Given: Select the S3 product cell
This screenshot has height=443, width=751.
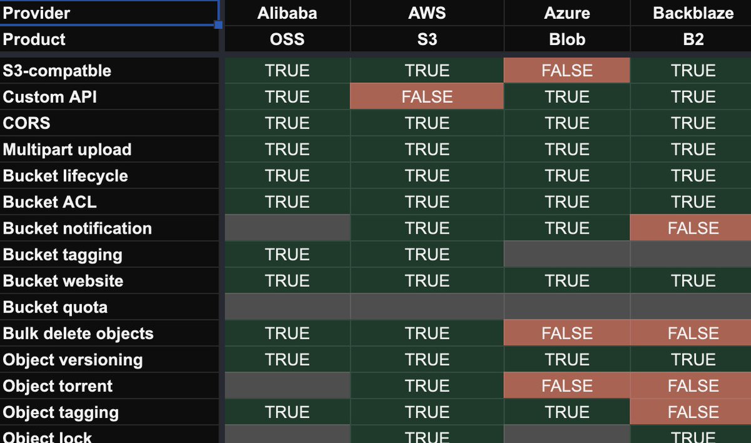Looking at the screenshot, I should pos(427,39).
